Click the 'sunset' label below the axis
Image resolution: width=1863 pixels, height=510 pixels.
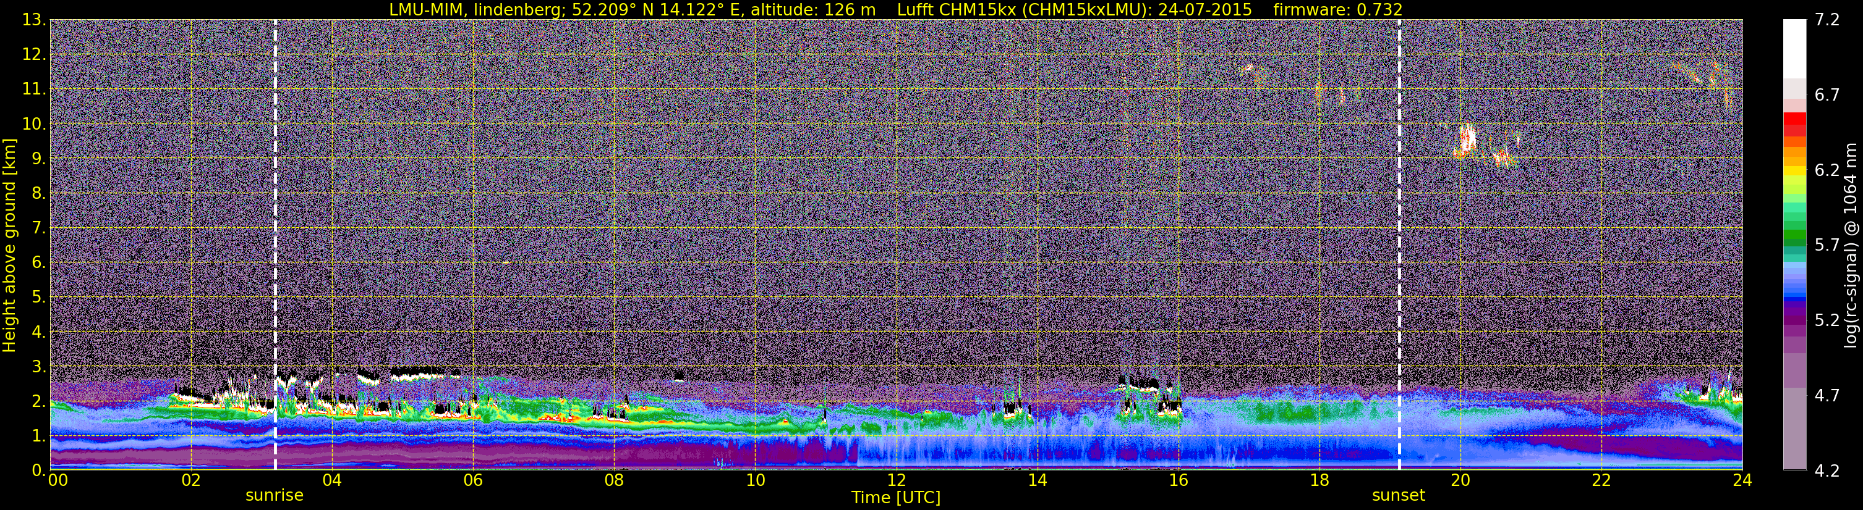pos(1399,496)
